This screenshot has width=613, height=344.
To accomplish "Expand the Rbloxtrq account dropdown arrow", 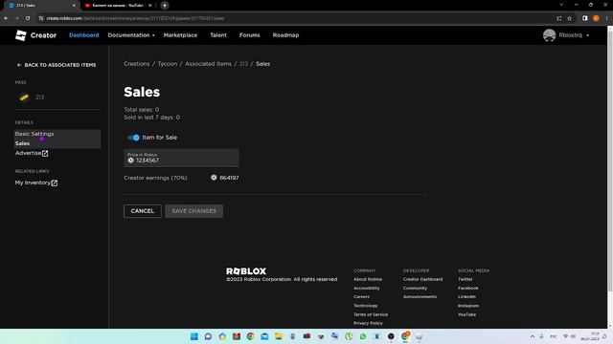I will pyautogui.click(x=587, y=35).
